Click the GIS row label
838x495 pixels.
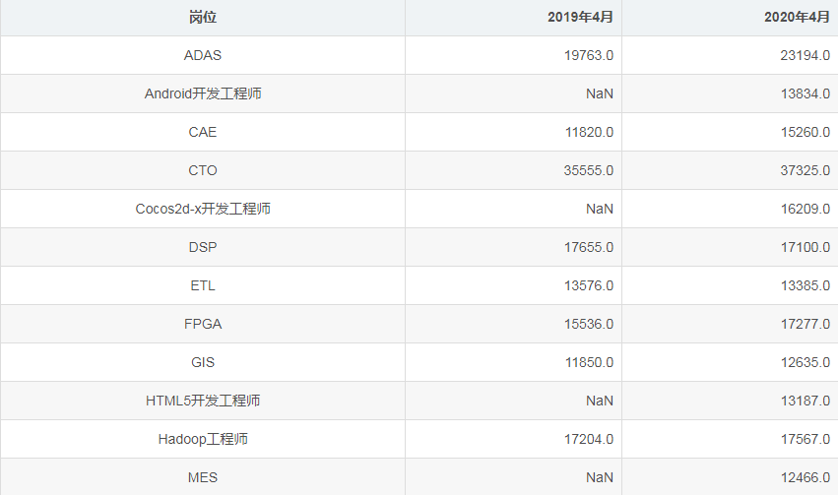pos(203,363)
